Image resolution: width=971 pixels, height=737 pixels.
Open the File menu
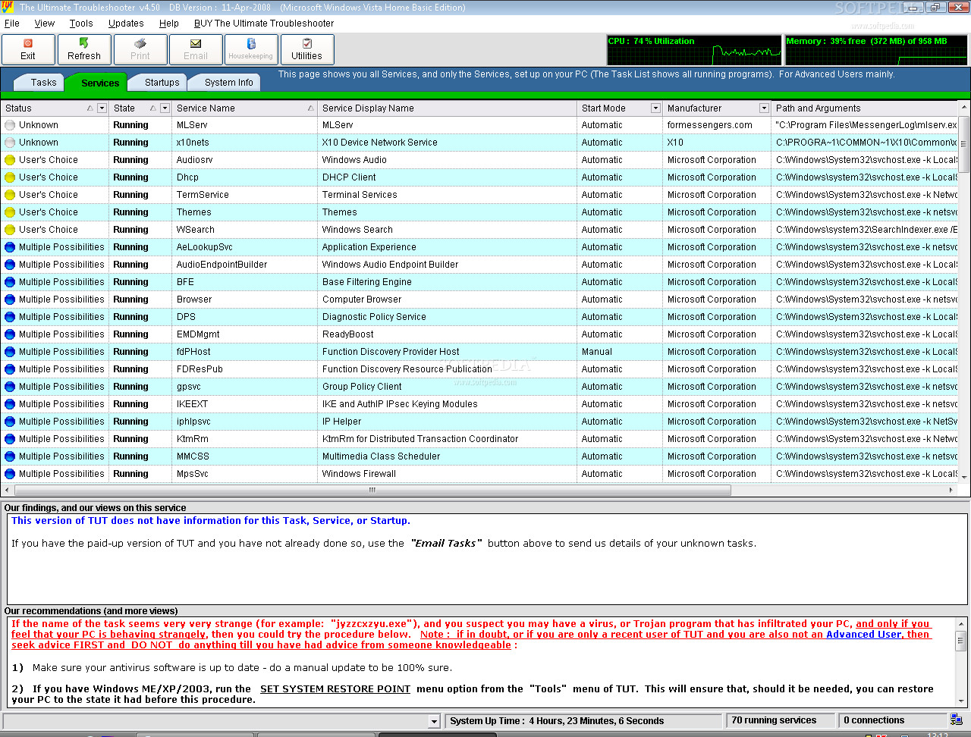click(x=12, y=24)
